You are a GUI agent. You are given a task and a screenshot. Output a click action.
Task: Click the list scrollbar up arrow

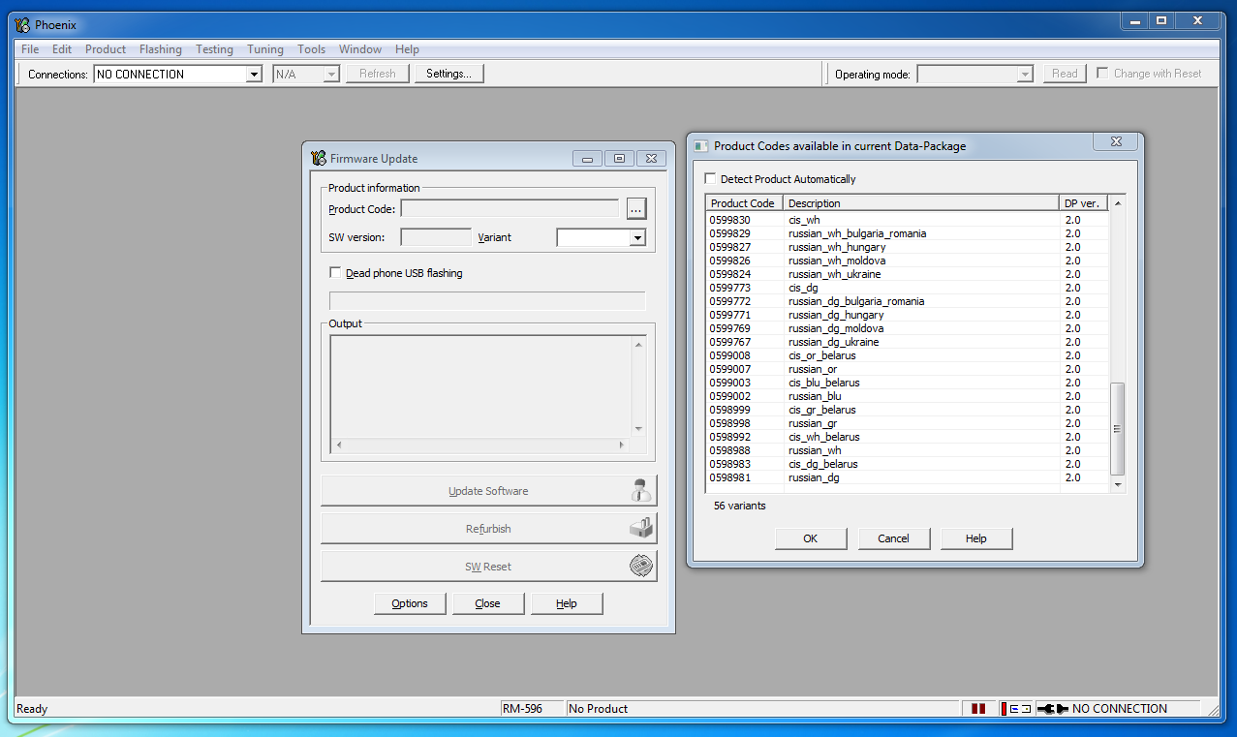click(1117, 203)
